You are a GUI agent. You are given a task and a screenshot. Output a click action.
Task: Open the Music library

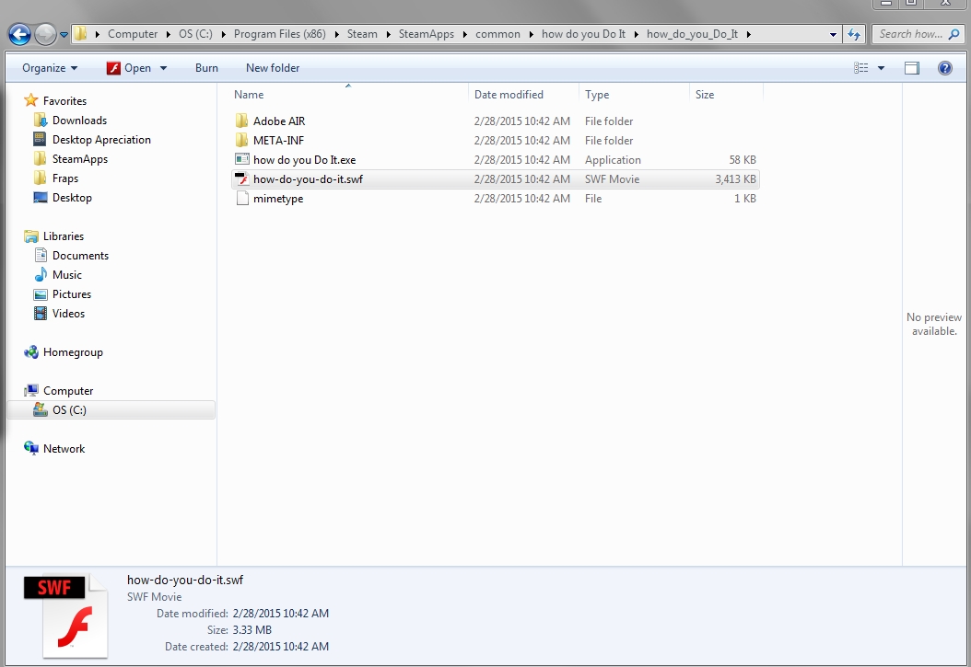[67, 274]
